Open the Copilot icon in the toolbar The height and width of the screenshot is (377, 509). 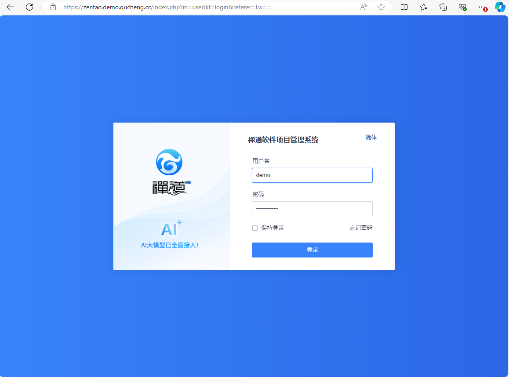pos(500,7)
